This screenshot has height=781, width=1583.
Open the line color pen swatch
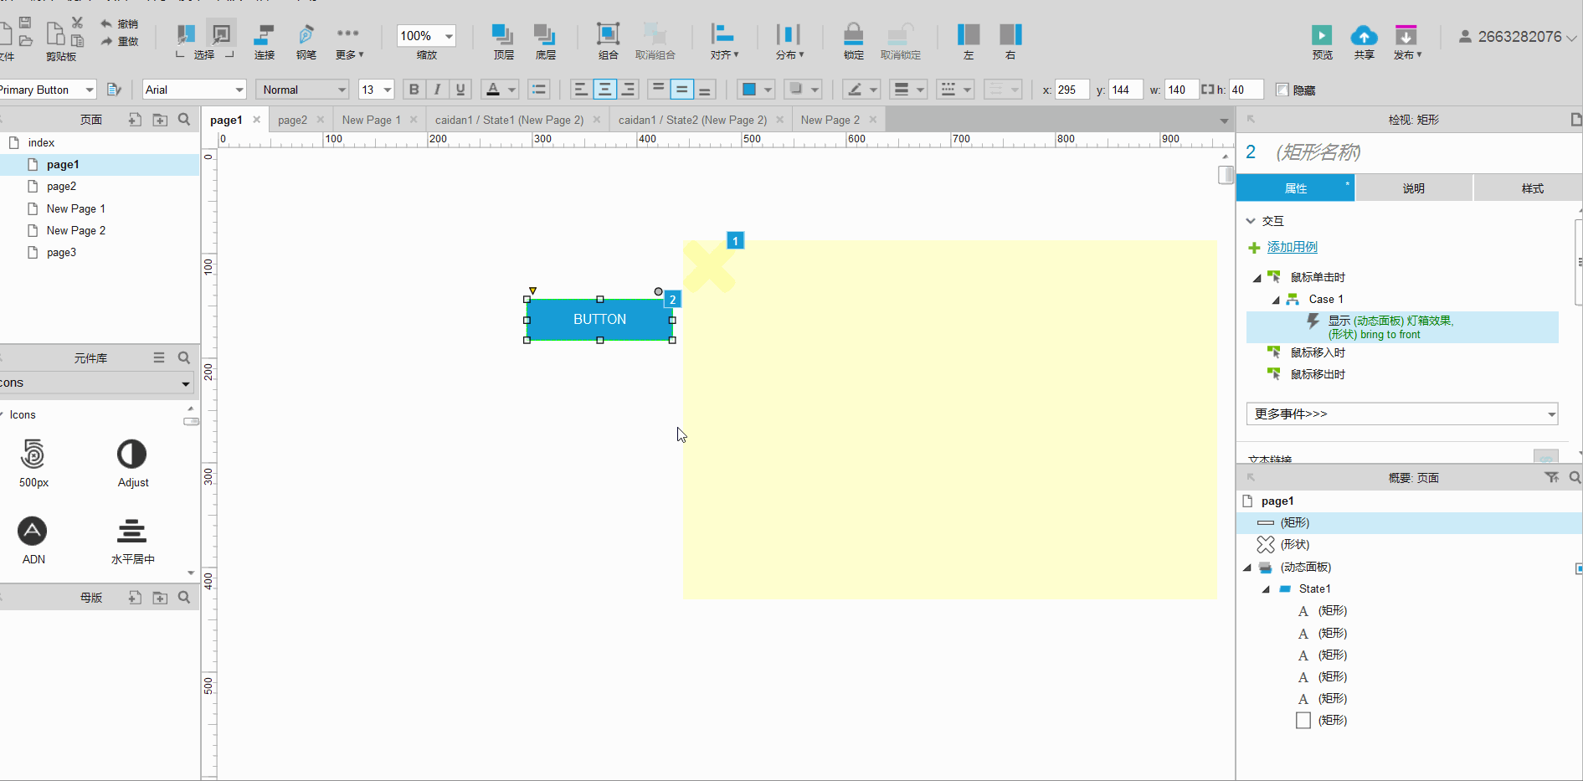[x=861, y=90]
